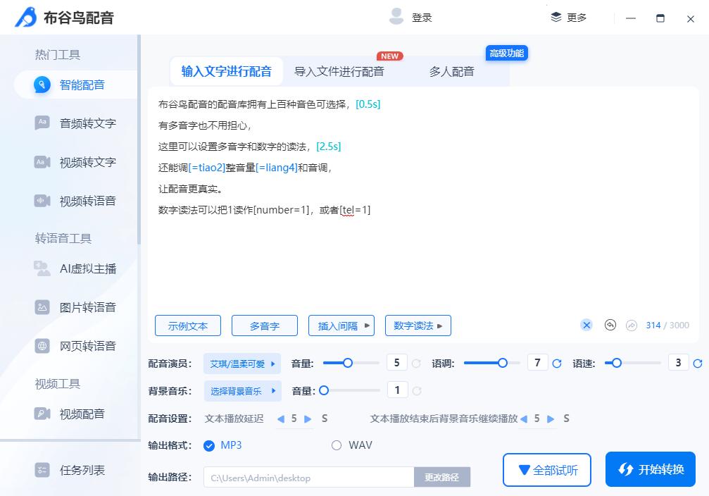709x496 pixels.
Task: Expand the 数字读法 dropdown
Action: click(418, 325)
